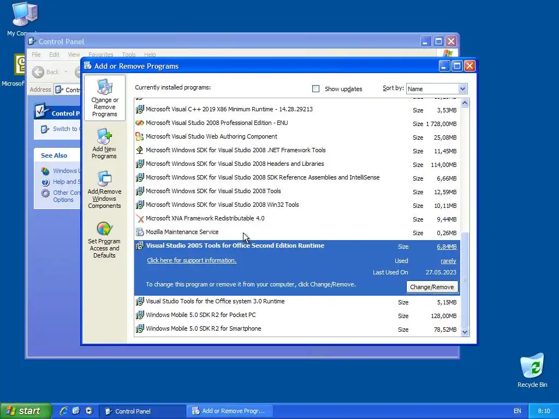
Task: Click the SDK Headers and Libraries icon
Action: click(140, 164)
